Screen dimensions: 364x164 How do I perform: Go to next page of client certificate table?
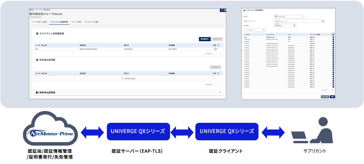[220, 54]
